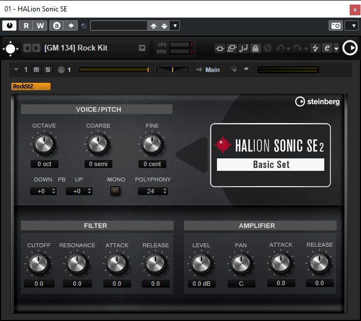Click the POLYPHONY stepper showing 24
The width and height of the screenshot is (361, 321).
[153, 191]
